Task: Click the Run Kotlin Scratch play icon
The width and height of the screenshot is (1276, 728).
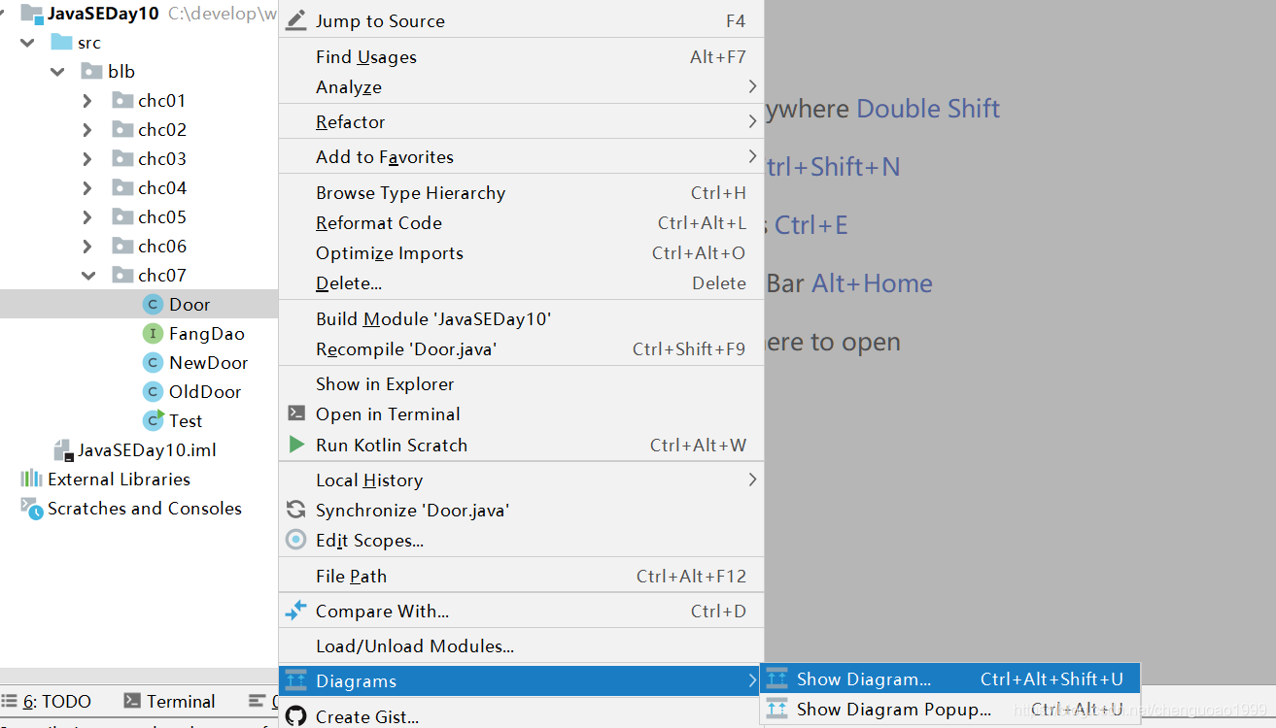Action: 296,445
